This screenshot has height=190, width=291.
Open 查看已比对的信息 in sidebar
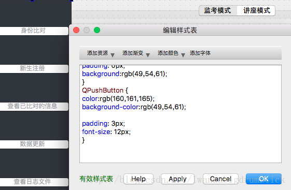click(x=34, y=107)
